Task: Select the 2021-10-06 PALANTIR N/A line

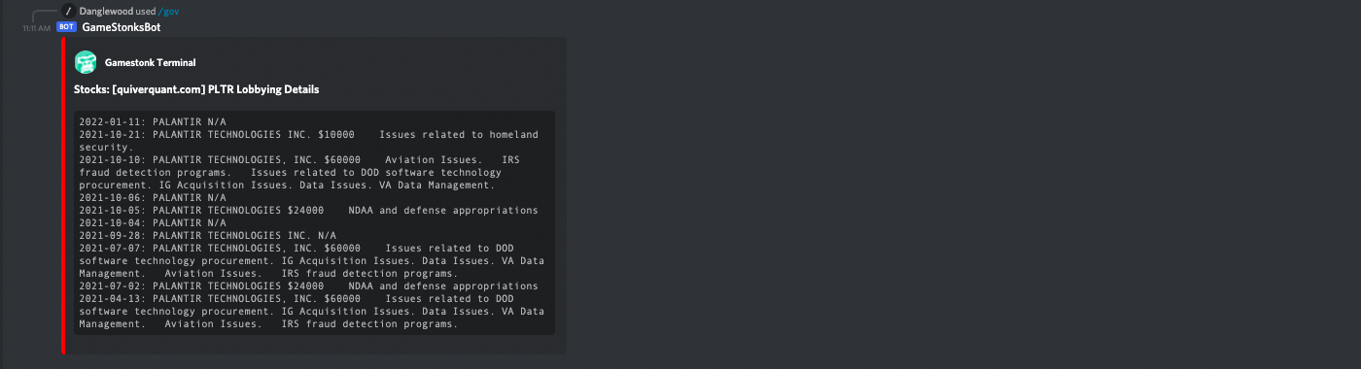Action: click(153, 198)
